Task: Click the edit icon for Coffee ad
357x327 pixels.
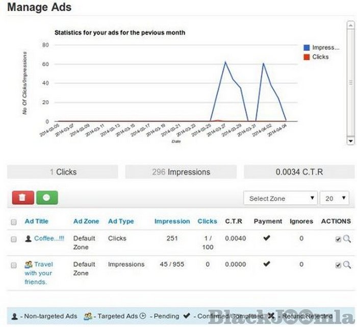Action: 338,239
